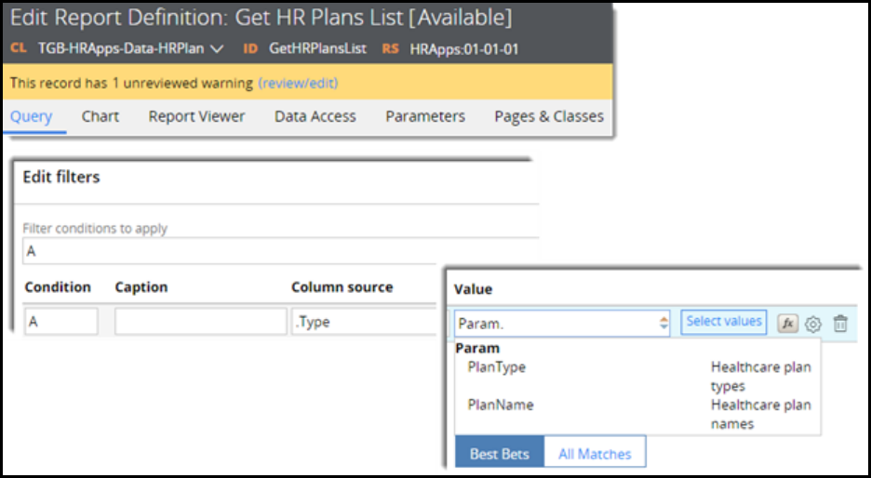Image resolution: width=871 pixels, height=478 pixels.
Task: Open the Value field dropdown arrows
Action: [663, 323]
